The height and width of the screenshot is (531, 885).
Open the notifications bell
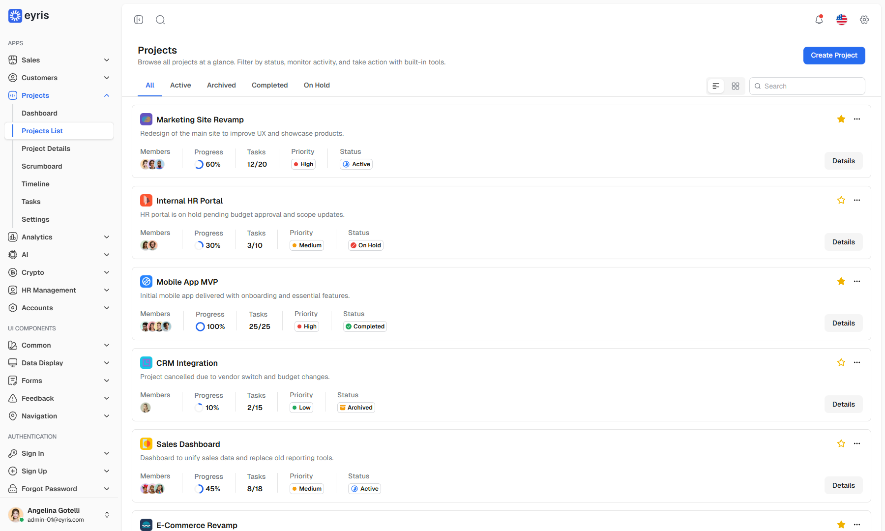point(819,20)
